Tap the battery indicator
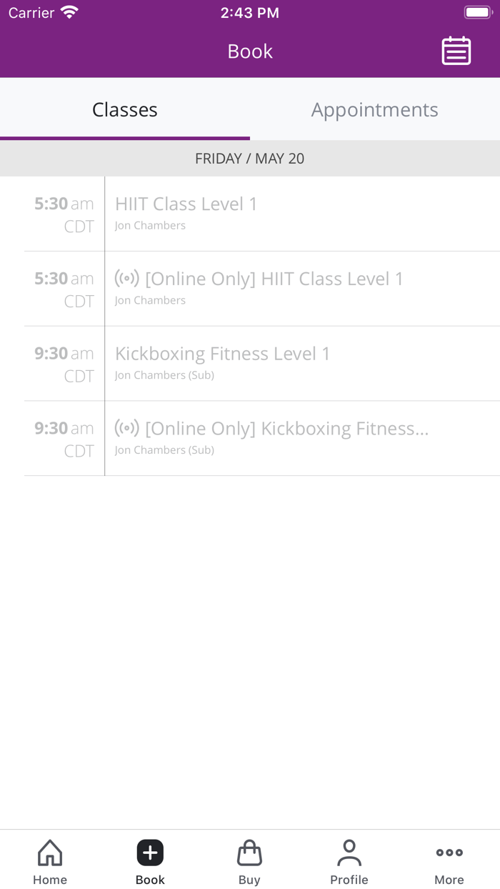The height and width of the screenshot is (889, 500). (x=477, y=11)
